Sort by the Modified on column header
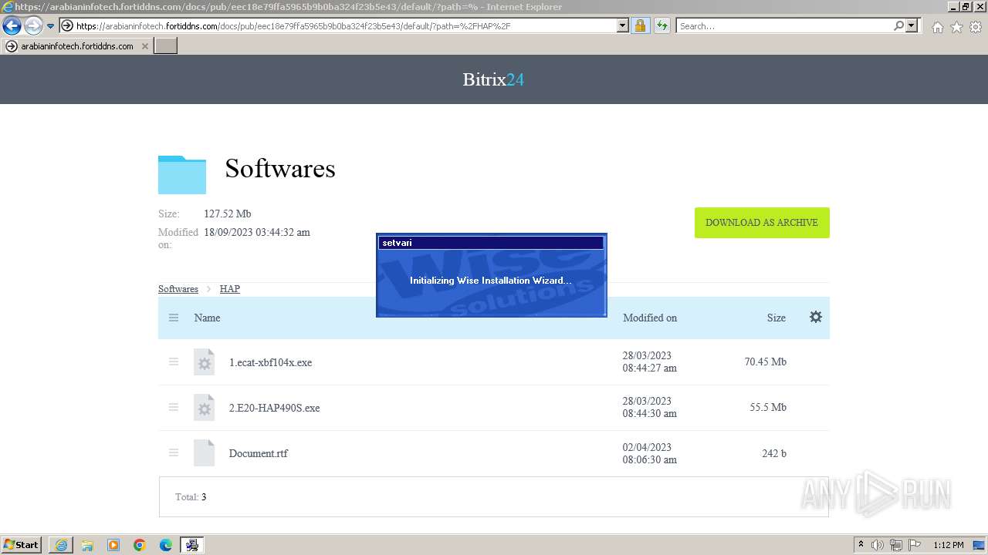988x555 pixels. click(x=650, y=318)
